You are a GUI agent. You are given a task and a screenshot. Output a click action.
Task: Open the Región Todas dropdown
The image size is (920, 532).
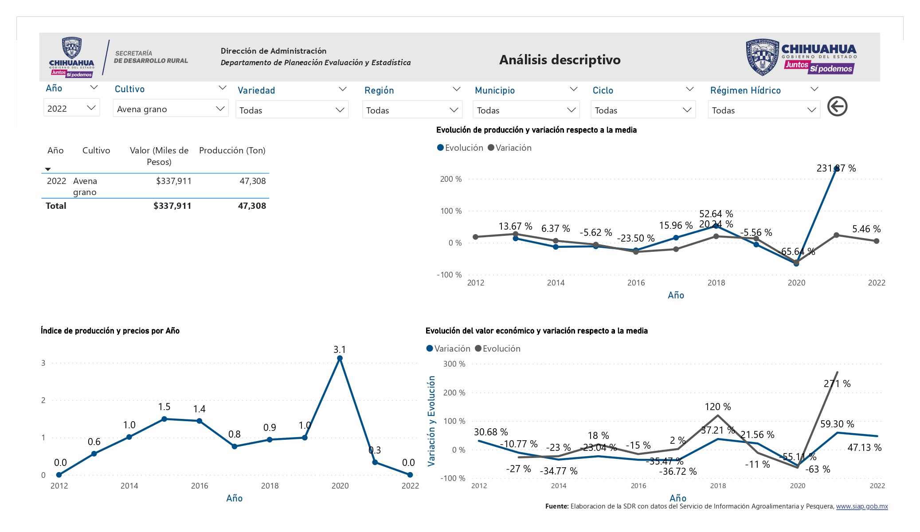(x=412, y=110)
